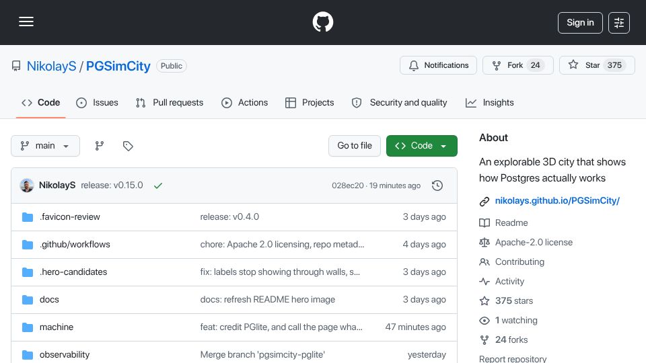This screenshot has height=363, width=646.
Task: Open the Security and quality tab
Action: tap(399, 102)
